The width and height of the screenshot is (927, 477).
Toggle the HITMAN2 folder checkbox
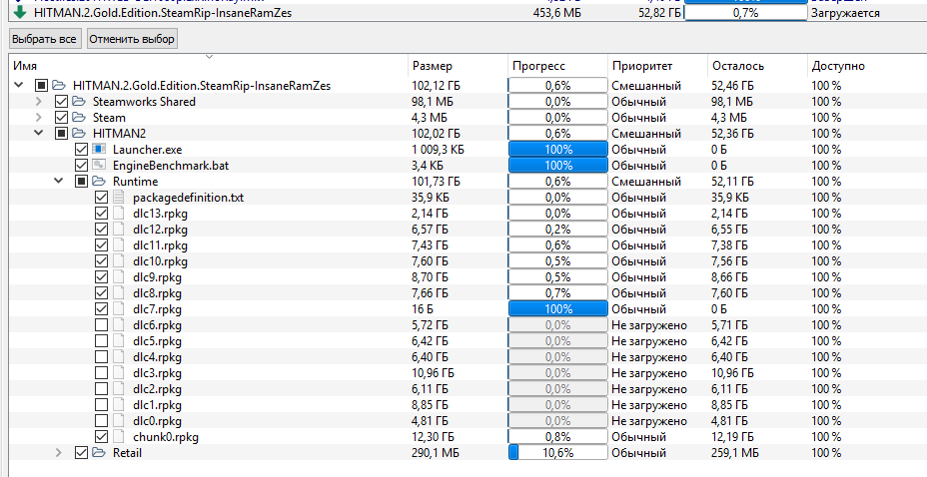click(x=61, y=134)
